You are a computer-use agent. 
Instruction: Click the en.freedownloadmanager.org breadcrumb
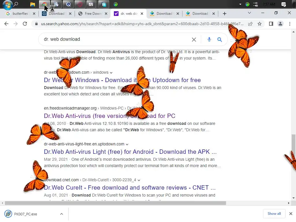tap(70, 108)
